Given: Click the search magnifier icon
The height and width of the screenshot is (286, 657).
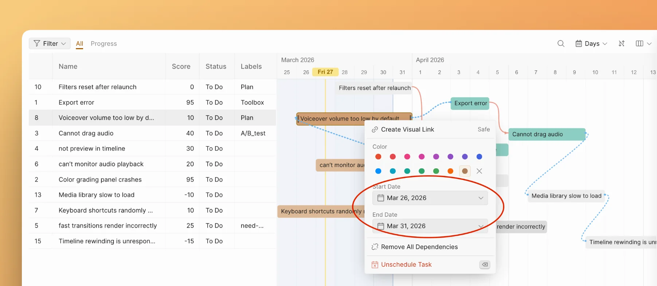Looking at the screenshot, I should pos(561,44).
